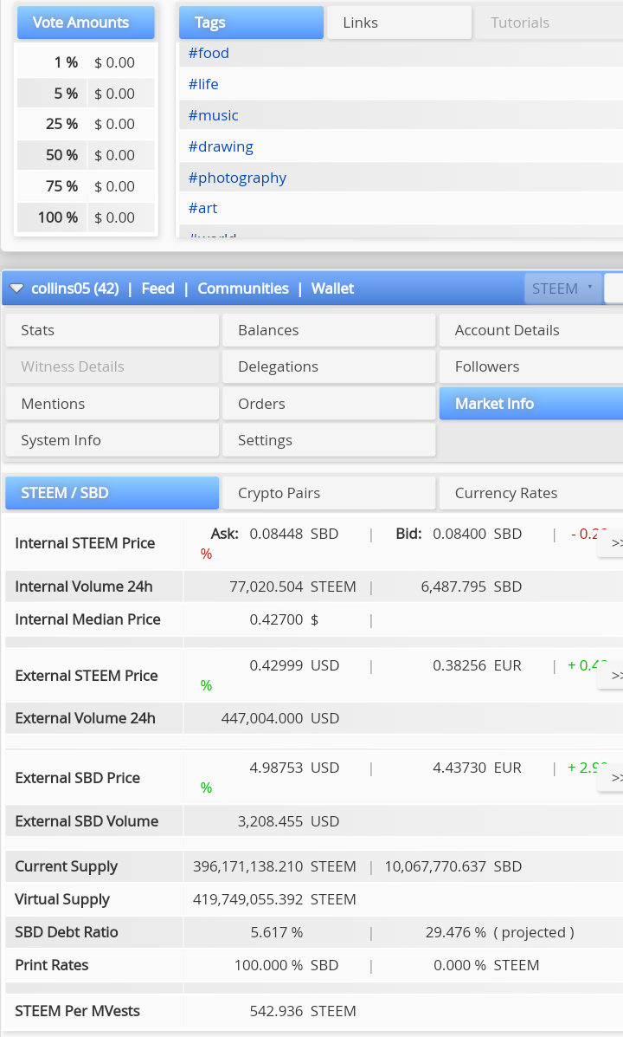This screenshot has height=1037, width=623.
Task: Click the 447,004.000 USD volume value
Action: (x=280, y=718)
